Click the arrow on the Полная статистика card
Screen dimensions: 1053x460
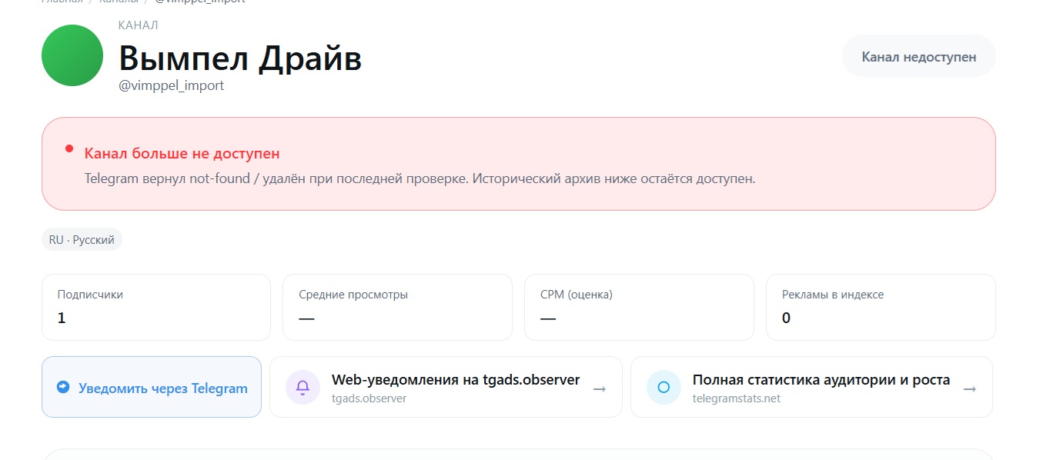970,389
